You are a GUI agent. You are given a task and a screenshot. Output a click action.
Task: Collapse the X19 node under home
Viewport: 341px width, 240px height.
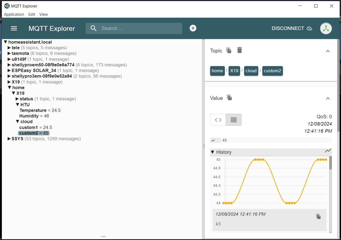[x=14, y=93]
